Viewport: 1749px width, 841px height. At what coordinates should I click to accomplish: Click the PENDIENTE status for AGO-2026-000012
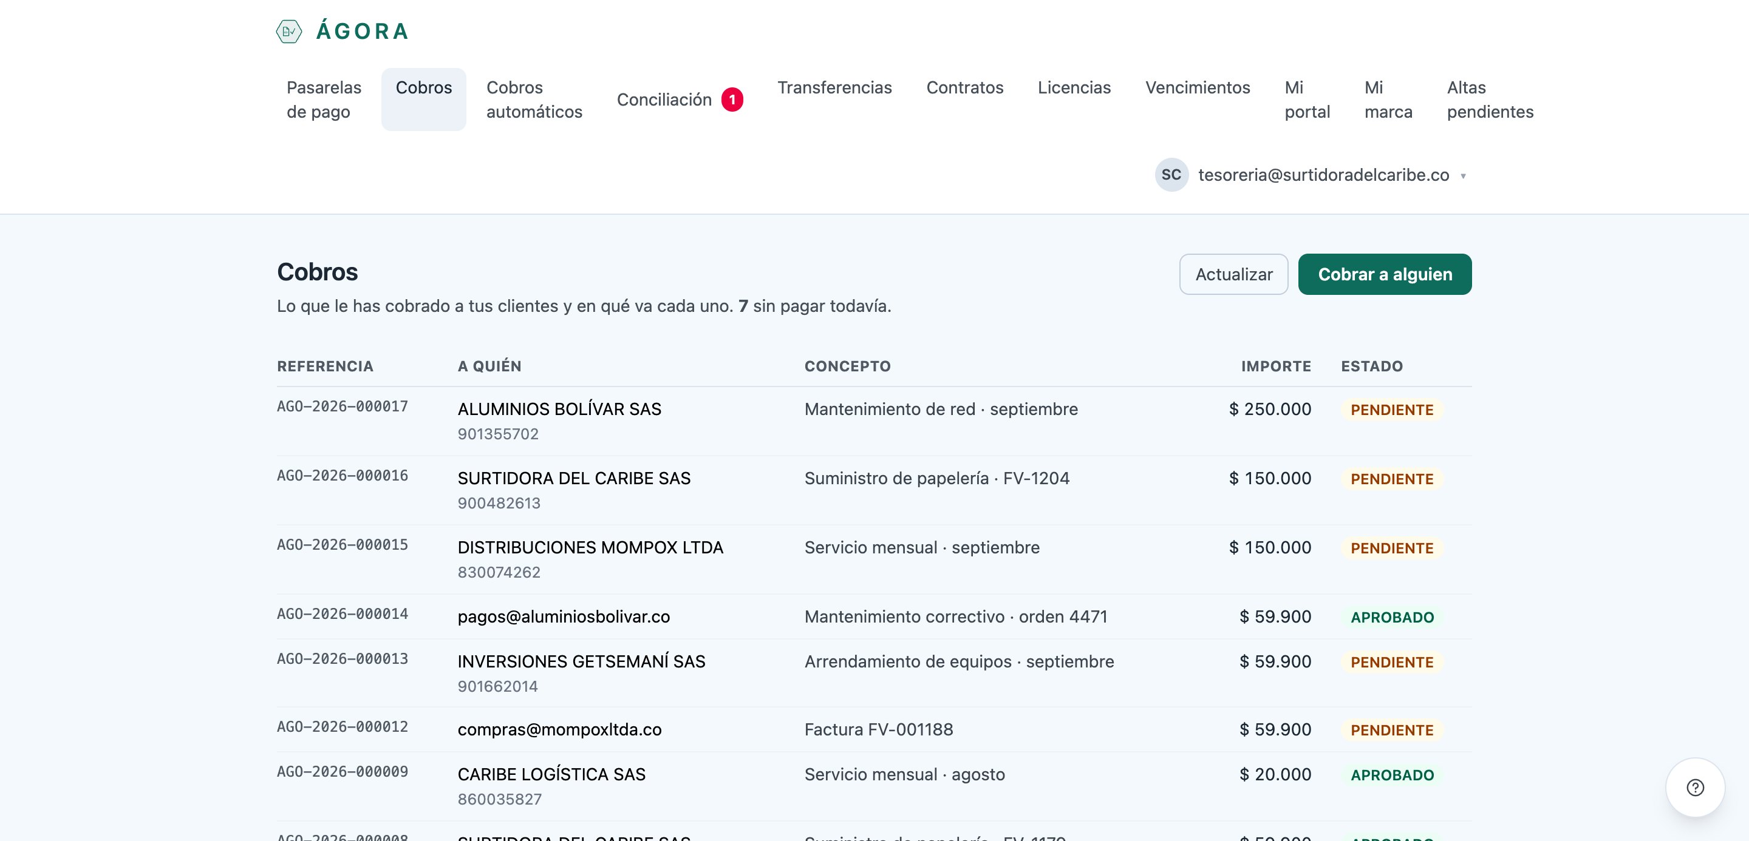click(x=1392, y=730)
